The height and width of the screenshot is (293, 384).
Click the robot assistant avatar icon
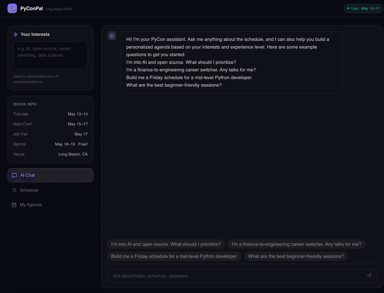click(112, 36)
